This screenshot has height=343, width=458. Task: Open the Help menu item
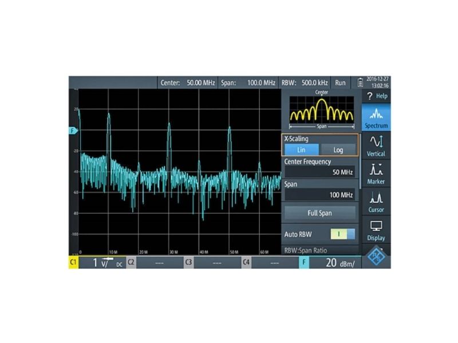pos(376,96)
